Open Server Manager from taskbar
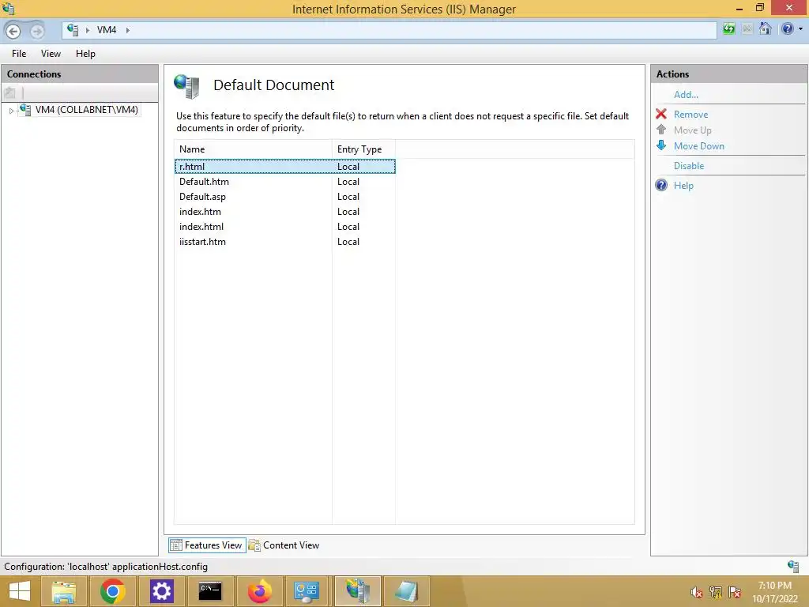This screenshot has height=607, width=809. (307, 591)
